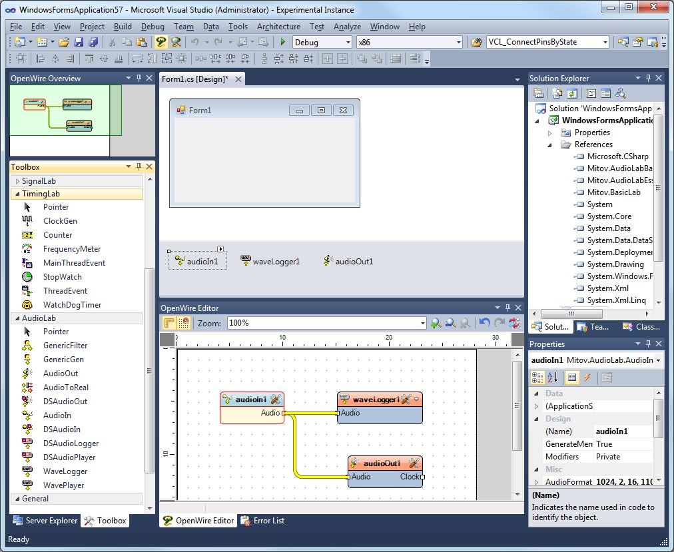Open the Server Explorer tab

[x=45, y=521]
